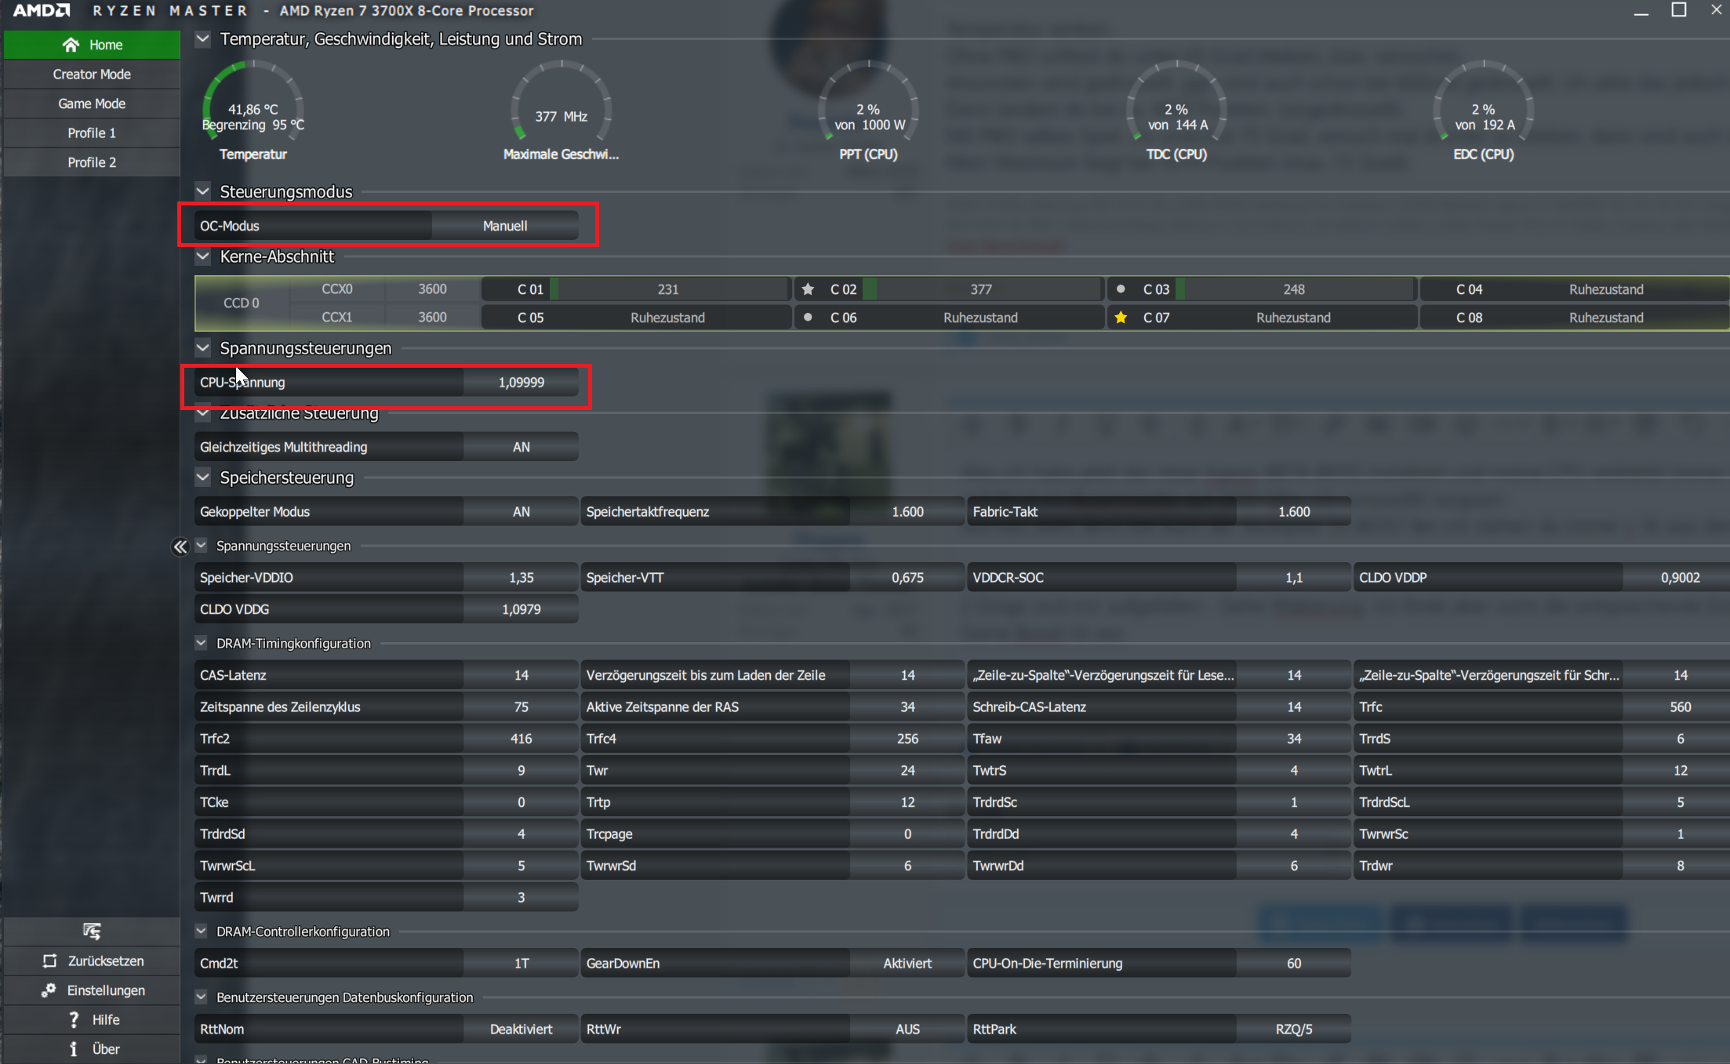
Task: Click the gold star on core C 07
Action: (1121, 318)
